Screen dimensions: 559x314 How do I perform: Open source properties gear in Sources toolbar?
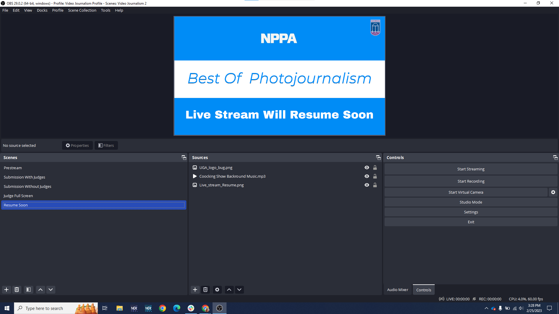click(217, 290)
